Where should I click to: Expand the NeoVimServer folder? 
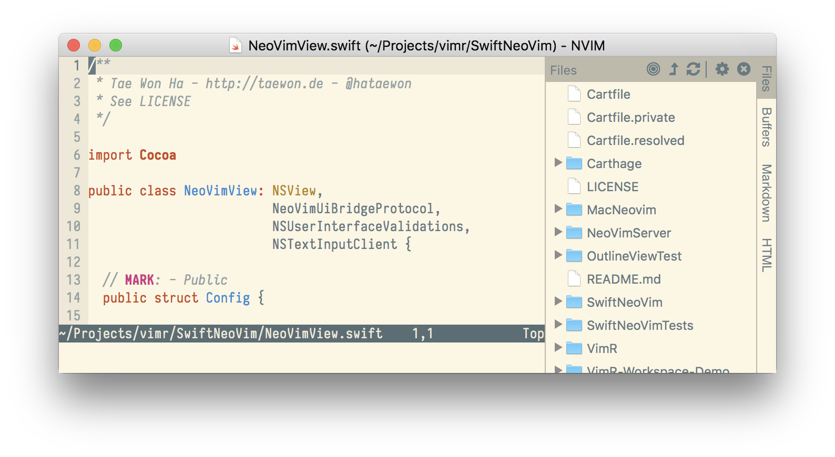558,232
